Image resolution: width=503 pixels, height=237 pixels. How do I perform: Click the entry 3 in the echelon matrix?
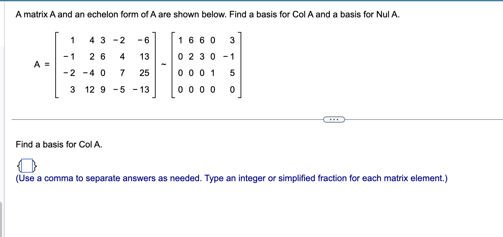232,41
